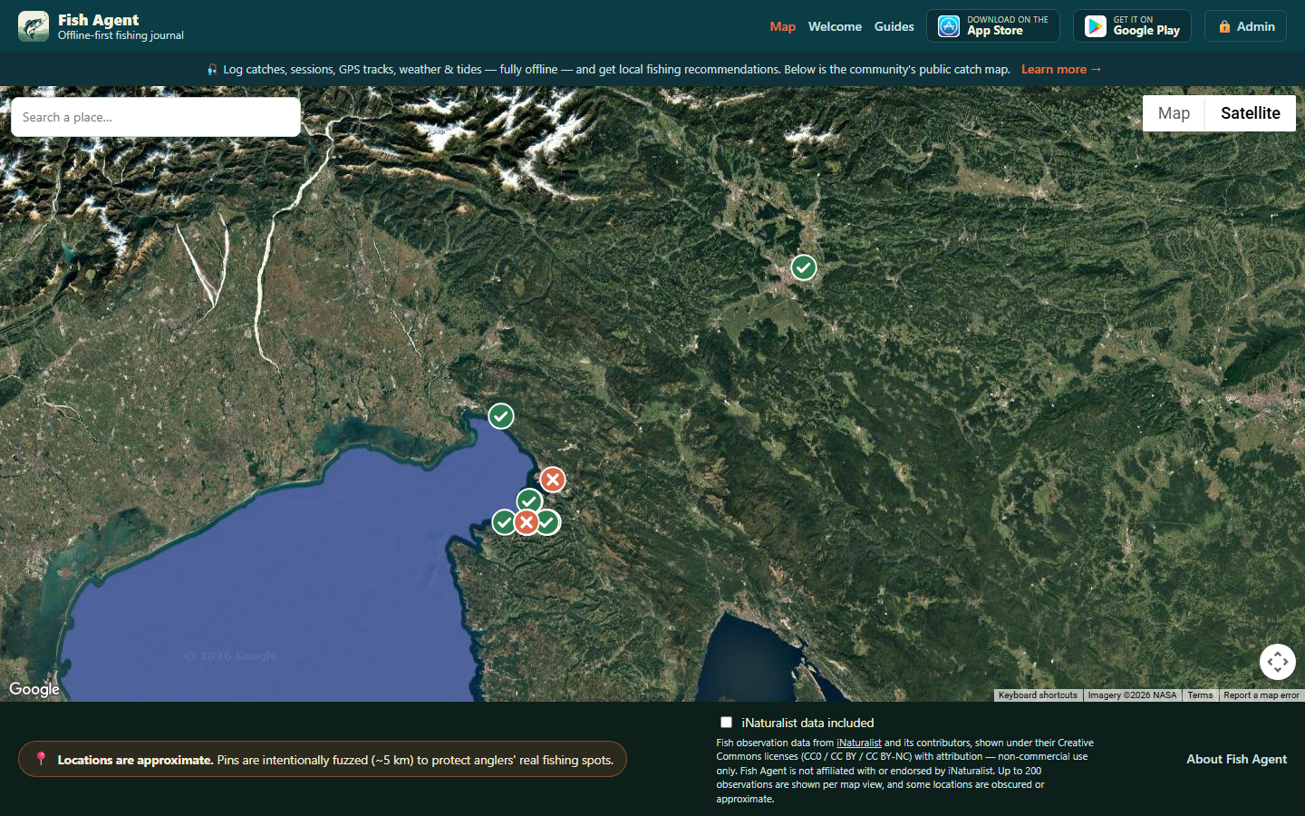Click the Google Play icon badge
1305x816 pixels.
[1096, 26]
